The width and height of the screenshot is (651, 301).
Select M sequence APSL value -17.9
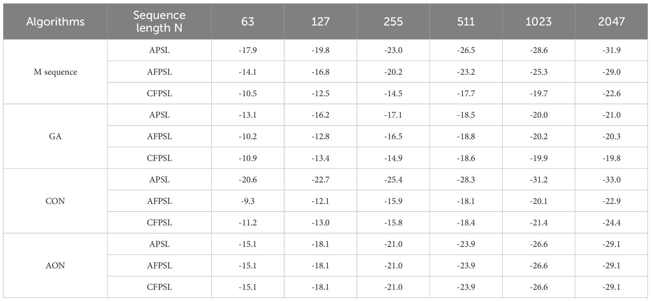click(x=247, y=51)
